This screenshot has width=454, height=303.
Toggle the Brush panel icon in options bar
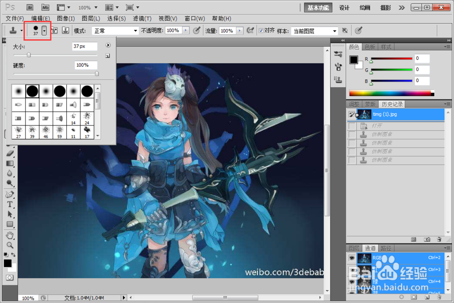(55, 30)
